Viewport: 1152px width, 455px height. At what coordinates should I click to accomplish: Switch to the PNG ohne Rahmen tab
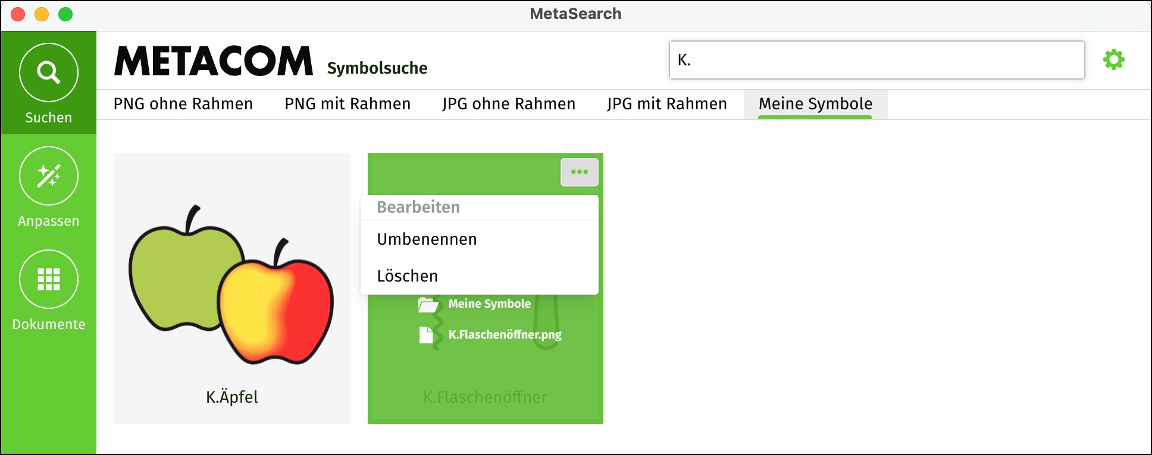183,104
